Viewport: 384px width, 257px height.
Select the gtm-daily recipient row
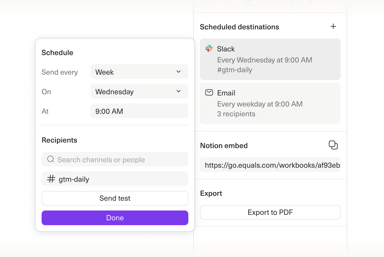point(115,179)
